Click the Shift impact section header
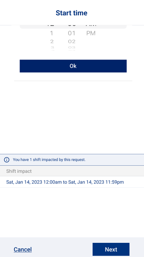This screenshot has height=257, width=144. 72,171
